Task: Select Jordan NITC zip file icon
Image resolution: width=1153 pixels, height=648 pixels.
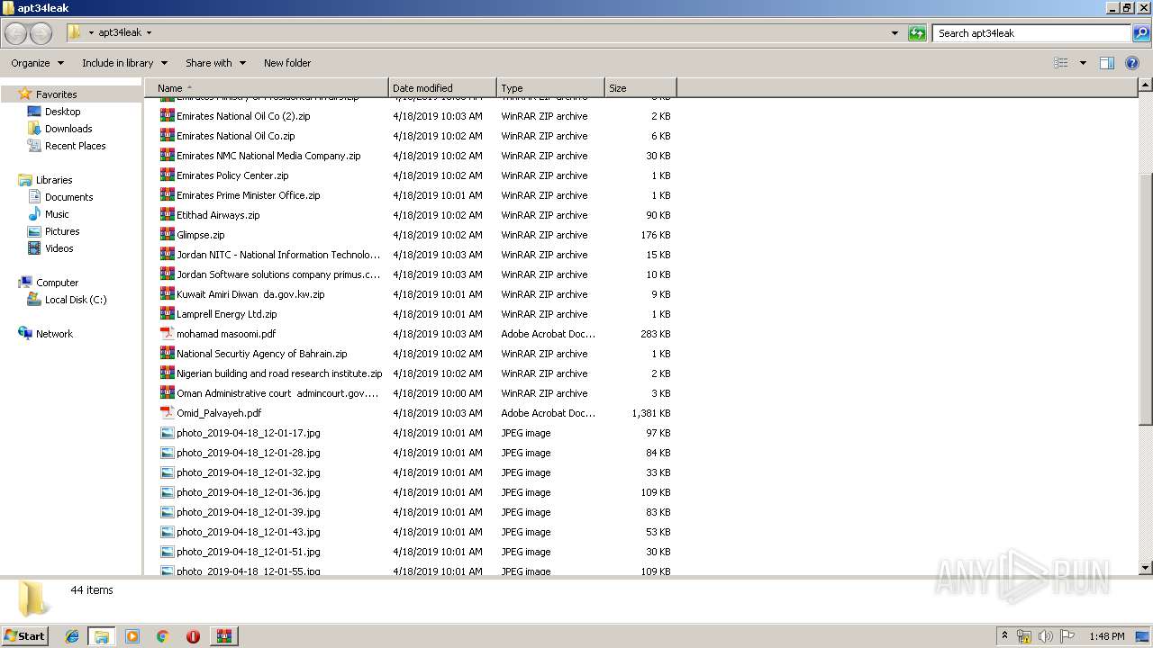Action: [x=168, y=255]
